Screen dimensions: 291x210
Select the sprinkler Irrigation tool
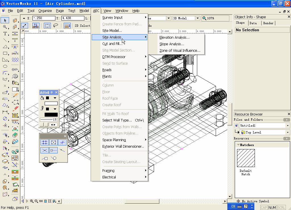15,178
